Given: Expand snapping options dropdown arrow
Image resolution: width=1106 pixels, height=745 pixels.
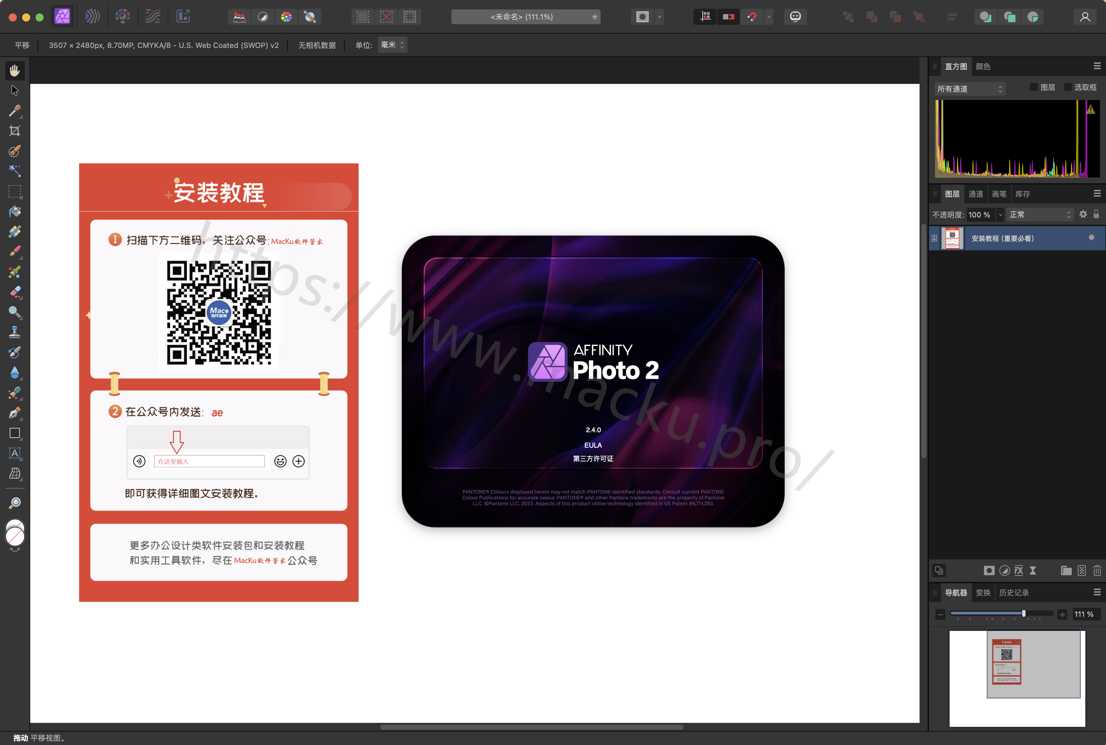Looking at the screenshot, I should pyautogui.click(x=769, y=17).
